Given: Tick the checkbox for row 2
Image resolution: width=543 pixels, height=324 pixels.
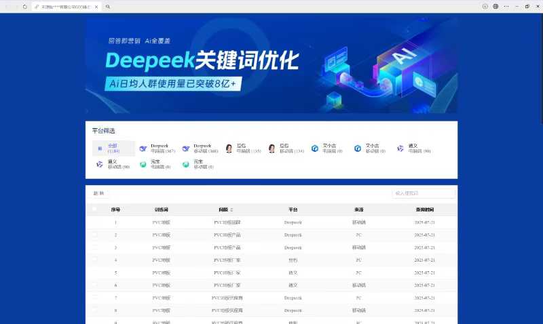Looking at the screenshot, I should [x=94, y=235].
